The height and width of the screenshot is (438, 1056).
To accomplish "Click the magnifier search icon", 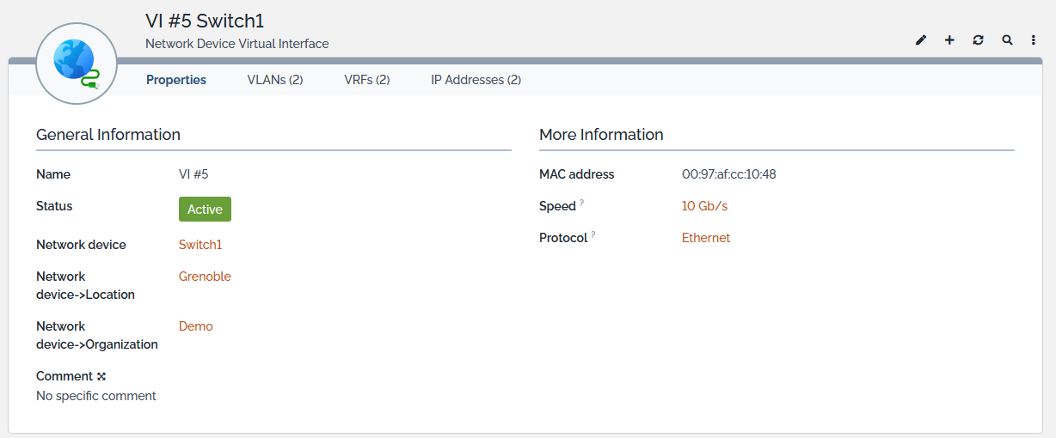I will point(1007,40).
